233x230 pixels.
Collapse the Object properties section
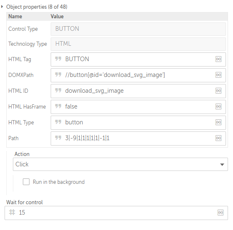pyautogui.click(x=2, y=7)
